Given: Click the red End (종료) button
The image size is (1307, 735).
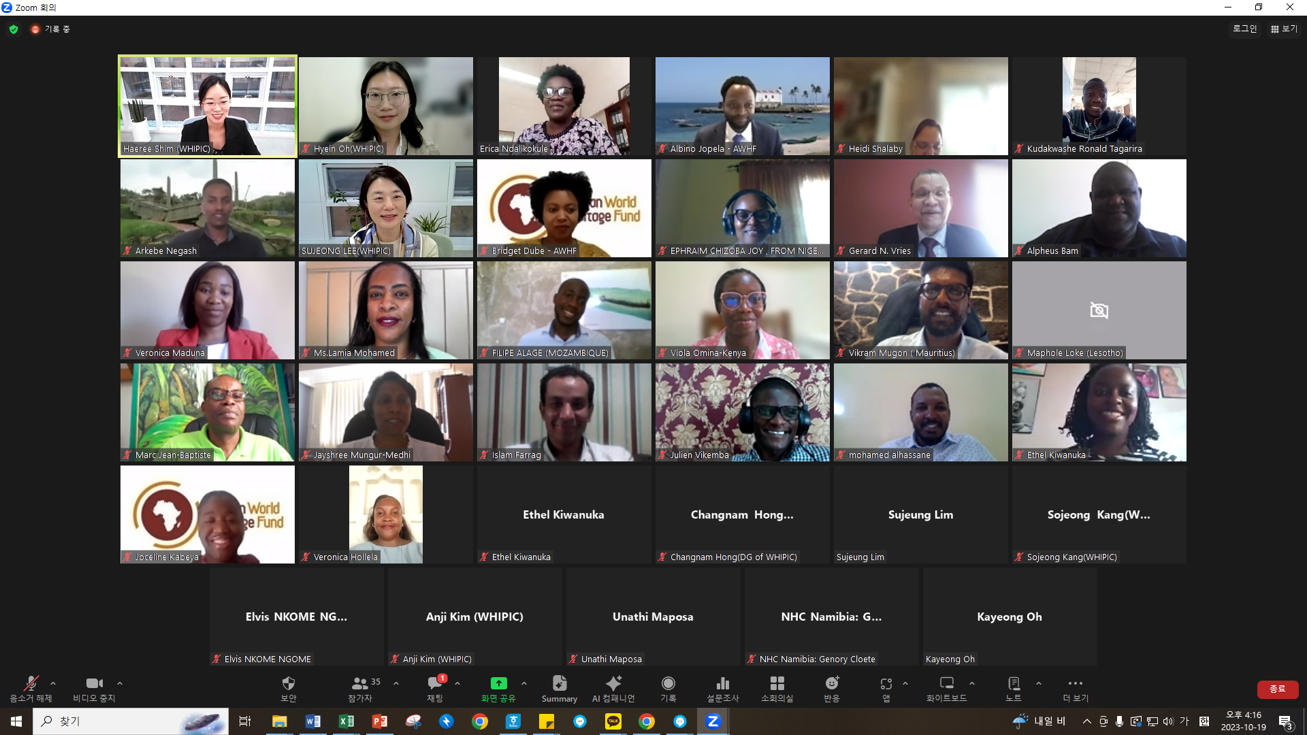Looking at the screenshot, I should (1277, 689).
